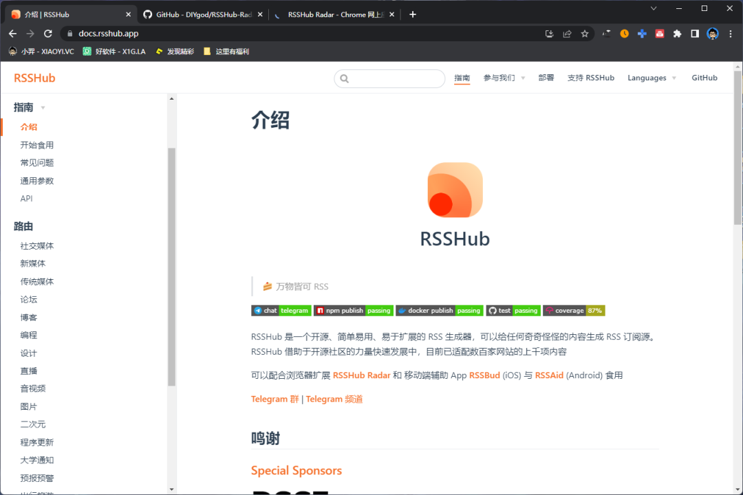The height and width of the screenshot is (495, 743).
Task: Open the search box magnifier icon
Action: (x=344, y=78)
